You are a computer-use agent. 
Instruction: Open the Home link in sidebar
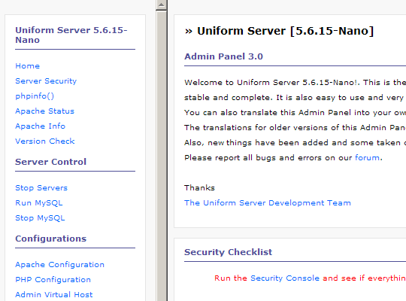pyautogui.click(x=28, y=66)
